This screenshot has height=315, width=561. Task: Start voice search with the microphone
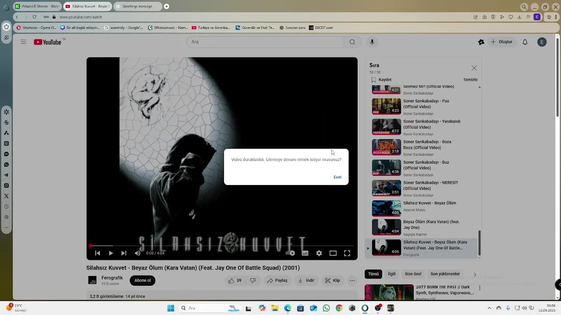(372, 42)
